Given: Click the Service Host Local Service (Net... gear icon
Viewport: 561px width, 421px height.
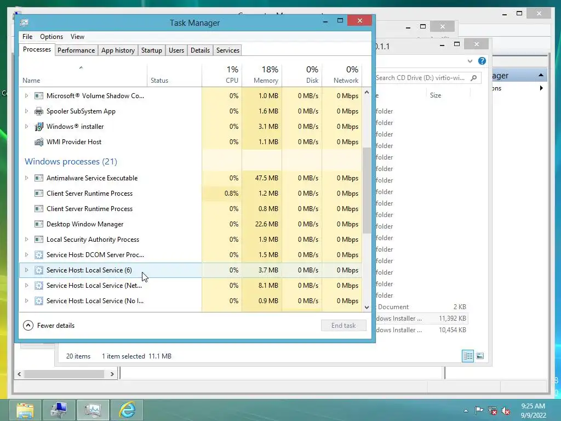Looking at the screenshot, I should pyautogui.click(x=39, y=286).
